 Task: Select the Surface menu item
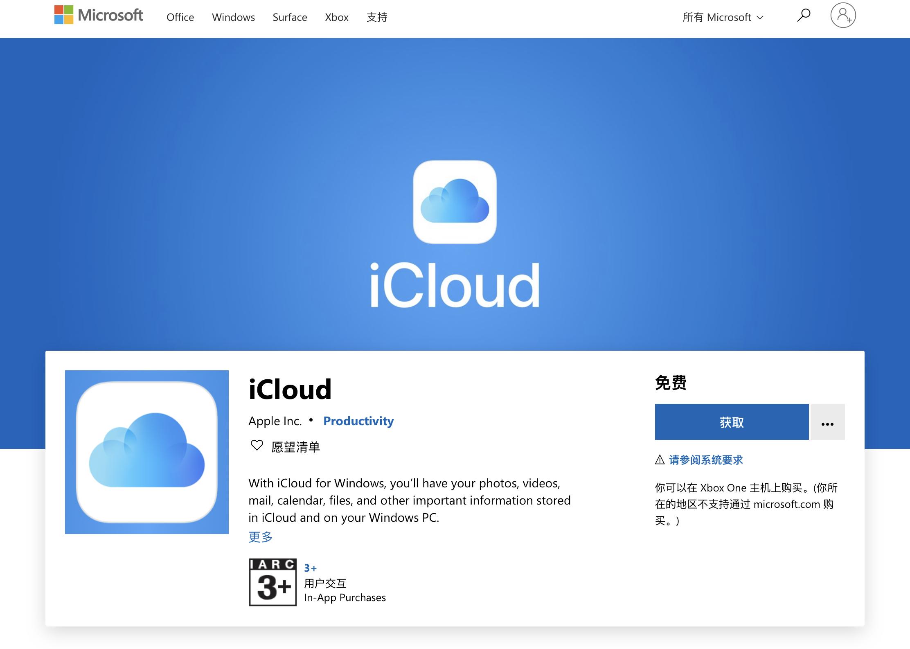point(290,17)
